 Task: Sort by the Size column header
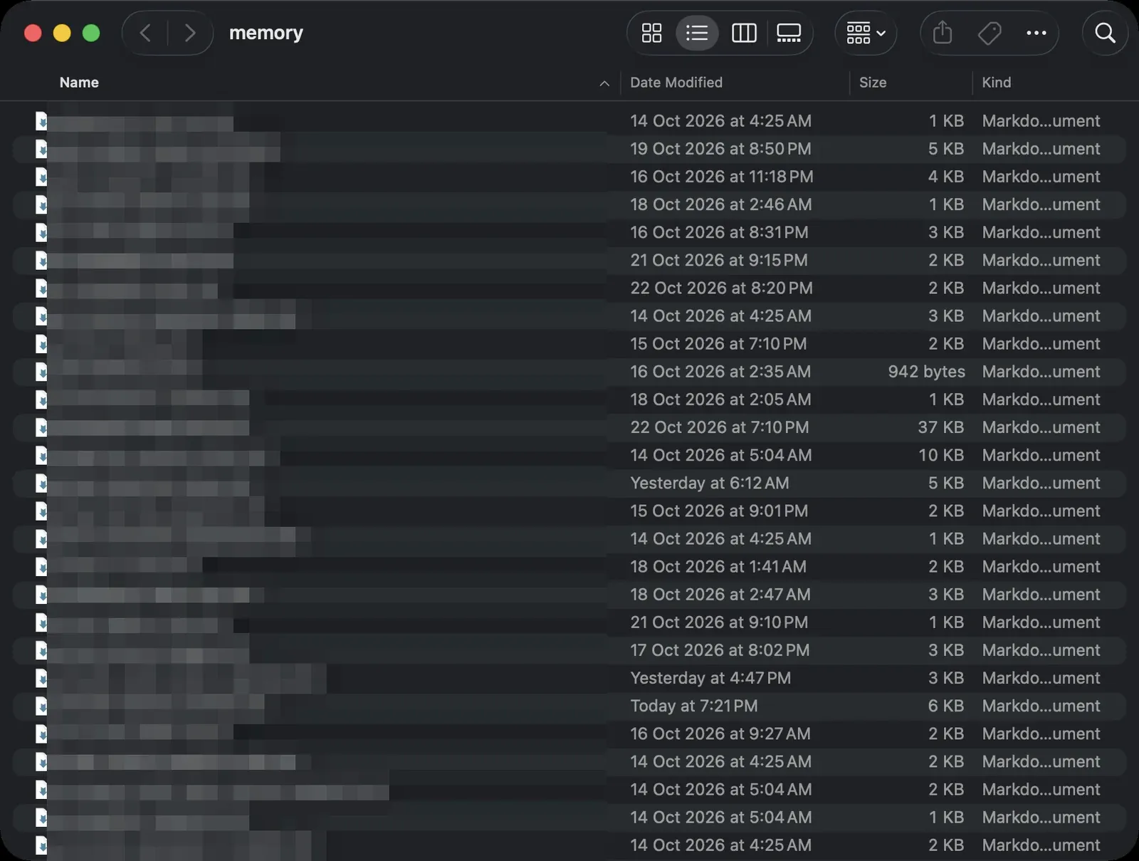(873, 83)
